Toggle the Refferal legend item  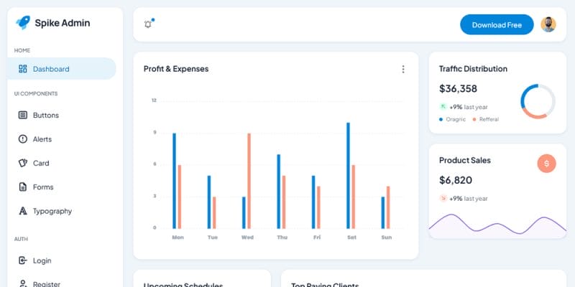486,119
